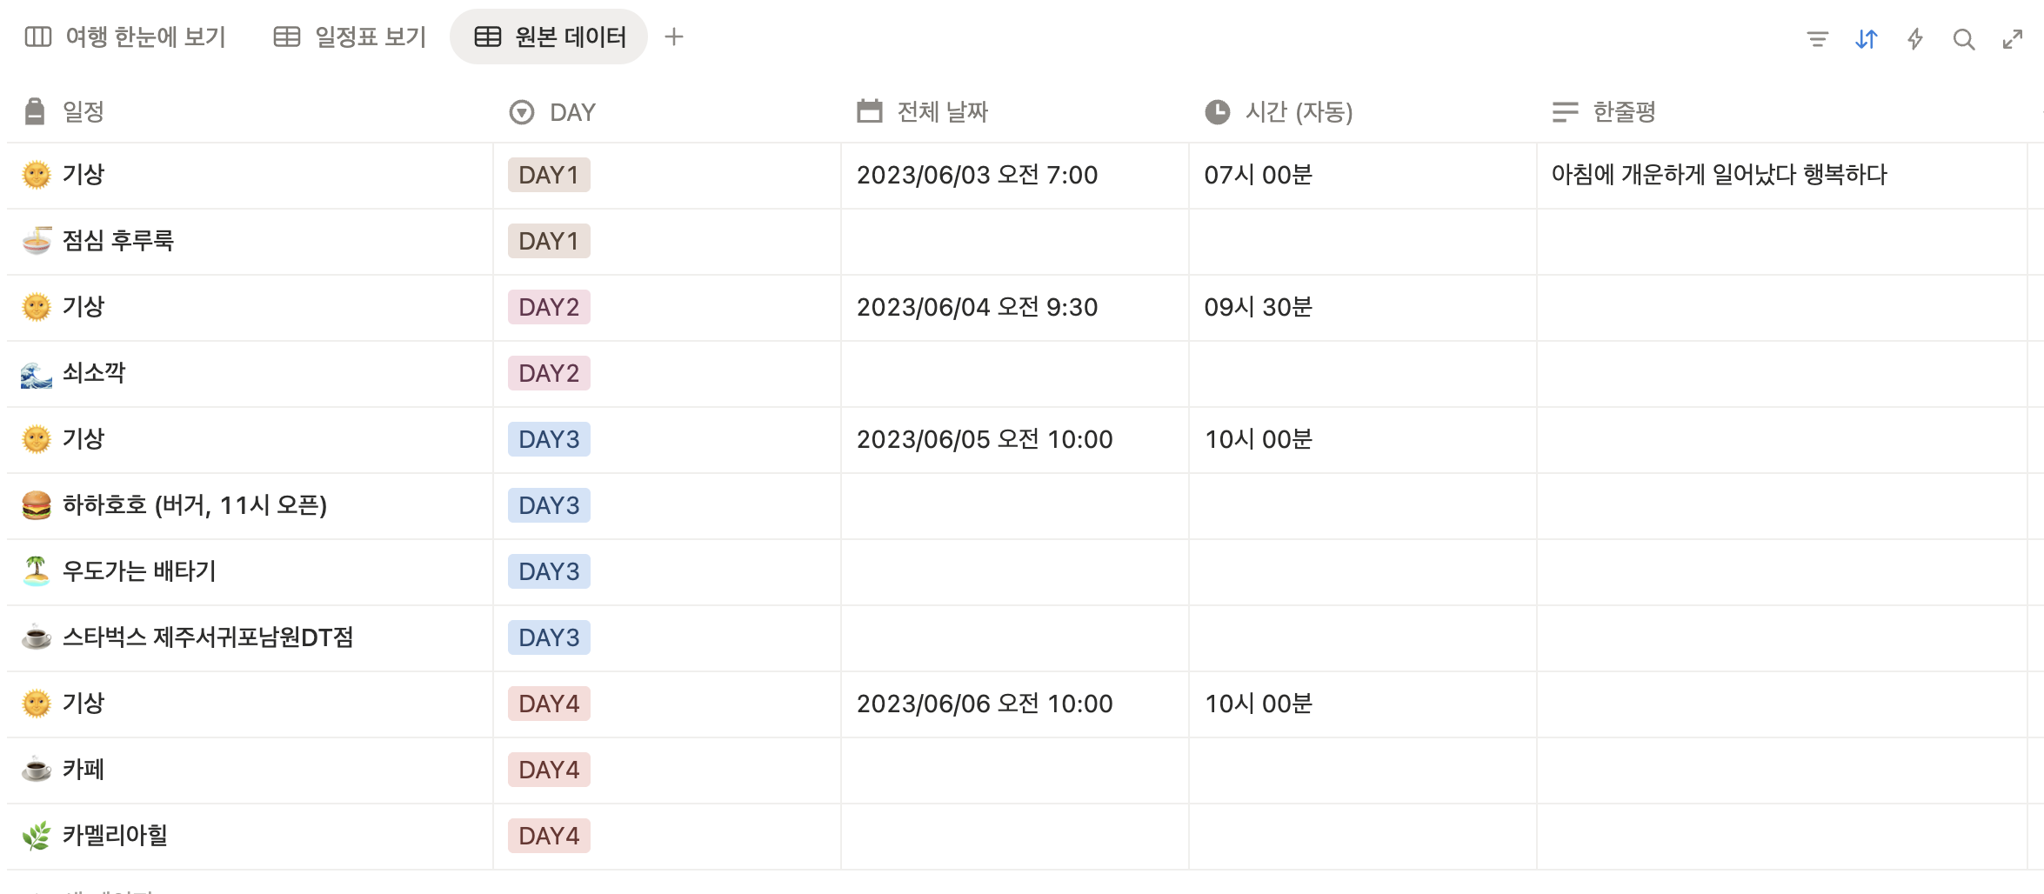Open the 카멜리아힐 entry
This screenshot has width=2044, height=894.
[x=117, y=836]
